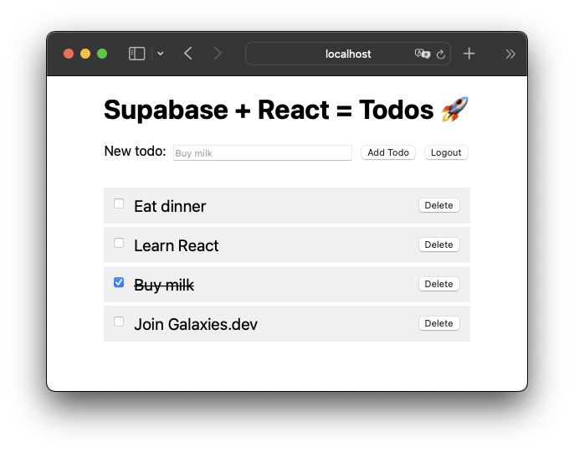
Task: Open the sidebar options dropdown chevron
Action: tap(161, 54)
